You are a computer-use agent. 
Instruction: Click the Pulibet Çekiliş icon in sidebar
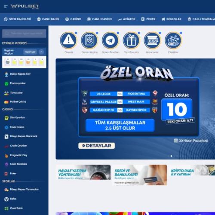[x=6, y=102]
